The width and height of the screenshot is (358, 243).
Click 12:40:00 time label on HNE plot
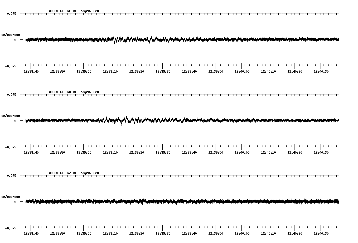click(242, 72)
